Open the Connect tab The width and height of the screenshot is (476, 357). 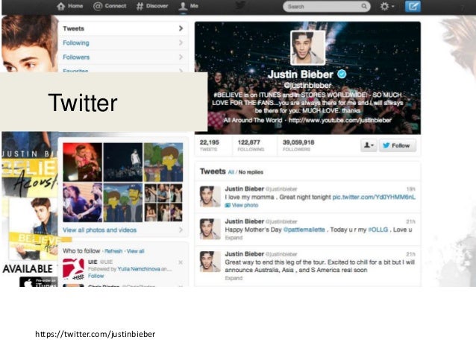pyautogui.click(x=110, y=6)
